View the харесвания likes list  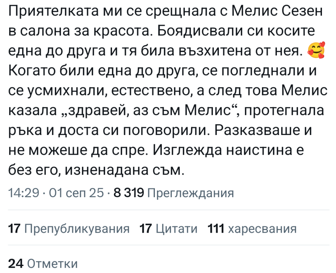point(262,229)
